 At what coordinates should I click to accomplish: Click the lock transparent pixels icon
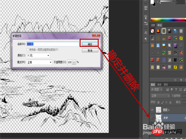click(x=158, y=102)
